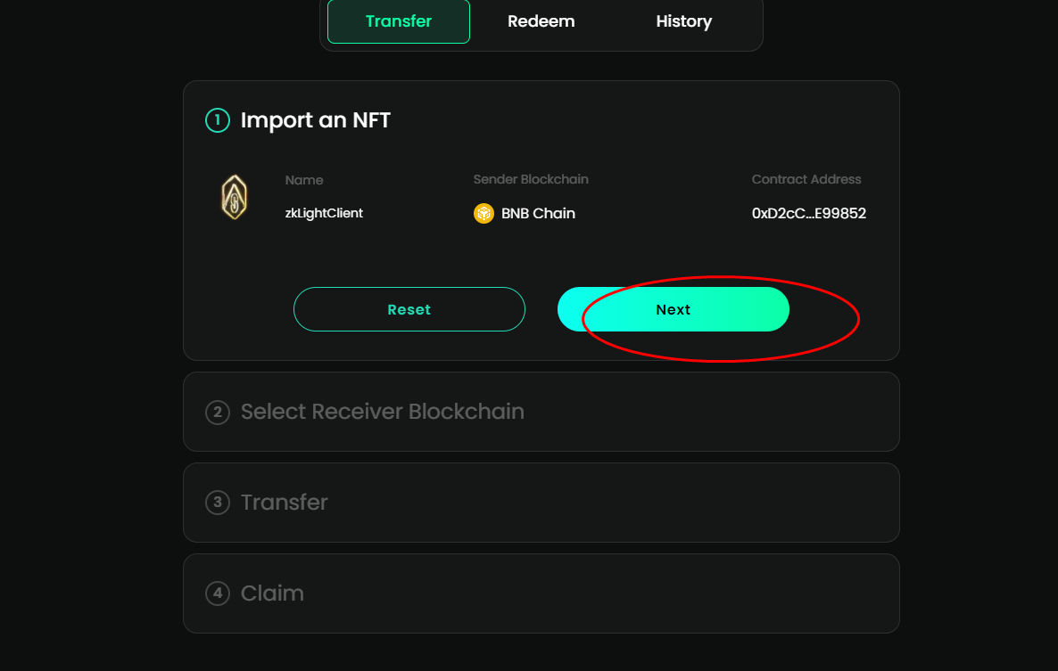This screenshot has height=671, width=1058.
Task: Click the Contract Address column label
Action: point(806,180)
